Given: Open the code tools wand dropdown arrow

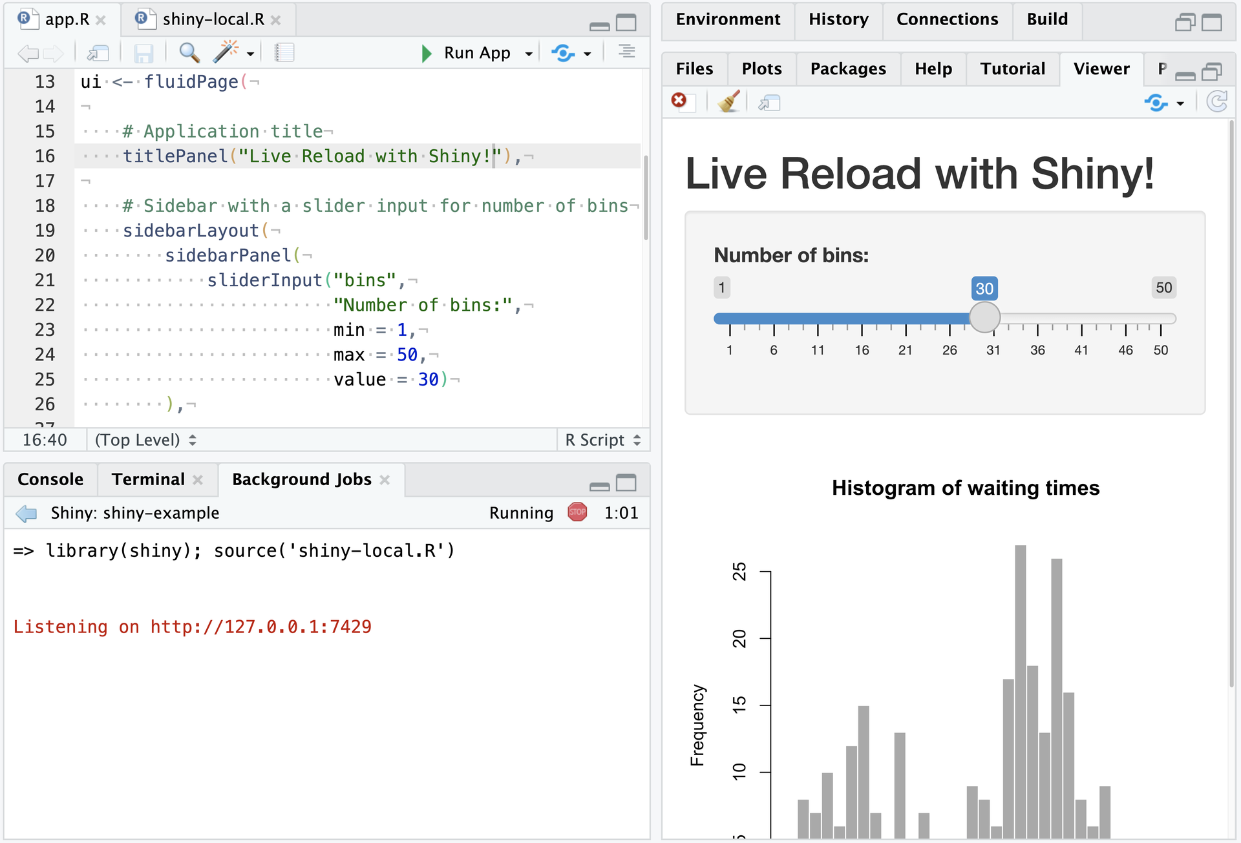Looking at the screenshot, I should (x=250, y=54).
